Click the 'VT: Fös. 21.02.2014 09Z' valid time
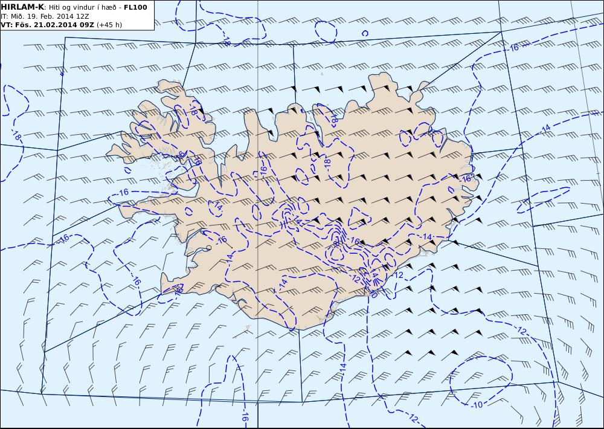 point(47,25)
